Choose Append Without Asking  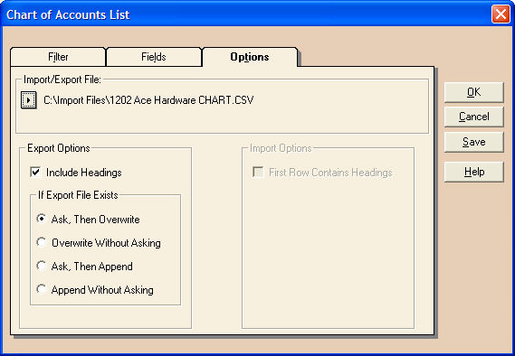(x=42, y=289)
